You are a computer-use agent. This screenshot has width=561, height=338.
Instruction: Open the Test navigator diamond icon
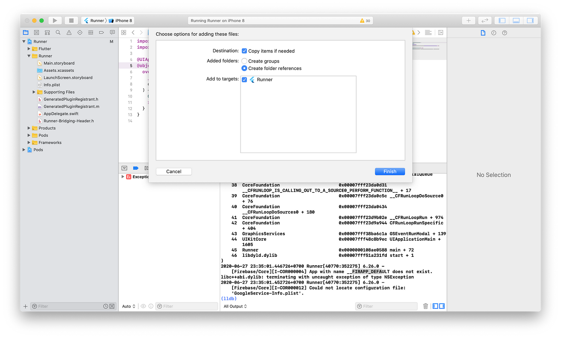(x=80, y=33)
